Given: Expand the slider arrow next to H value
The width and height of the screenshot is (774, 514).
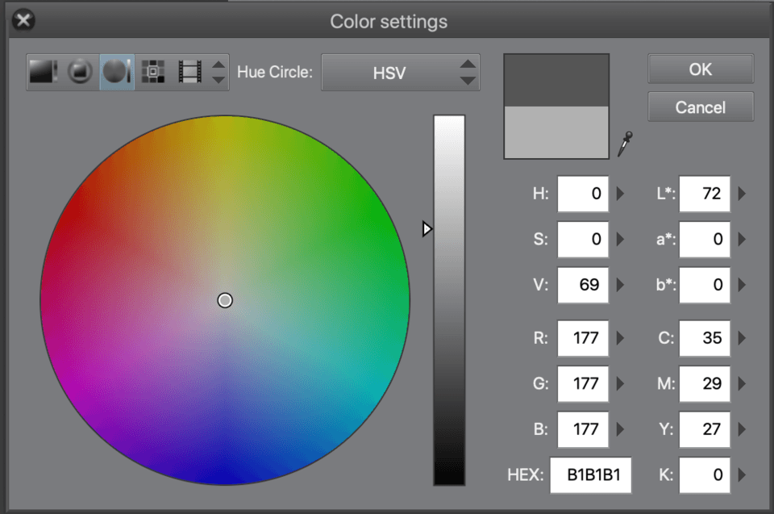Looking at the screenshot, I should click(621, 194).
